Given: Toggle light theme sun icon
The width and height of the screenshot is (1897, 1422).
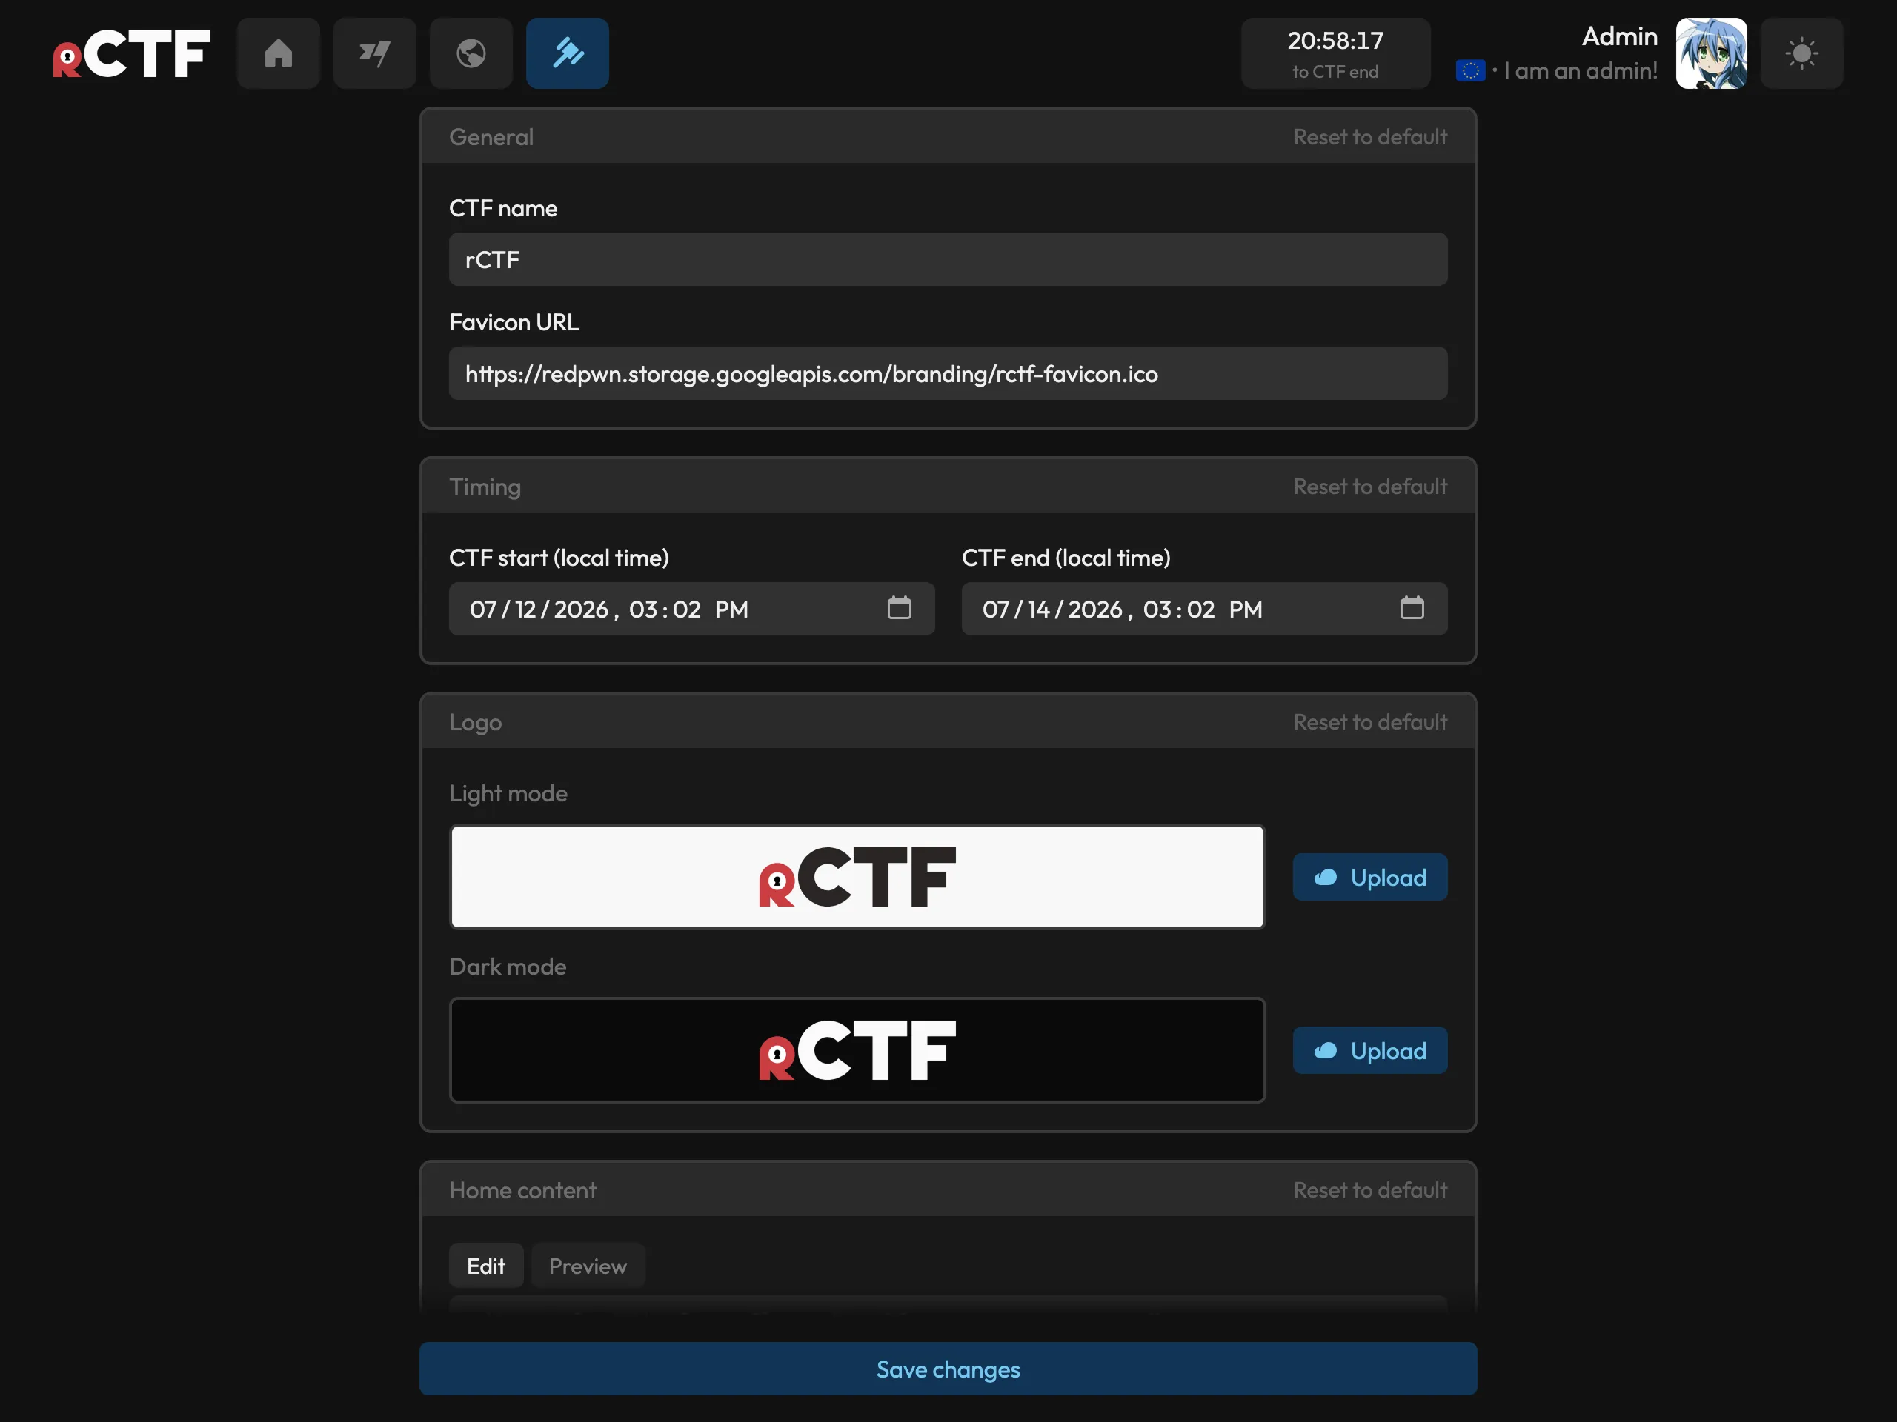Looking at the screenshot, I should pyautogui.click(x=1802, y=53).
